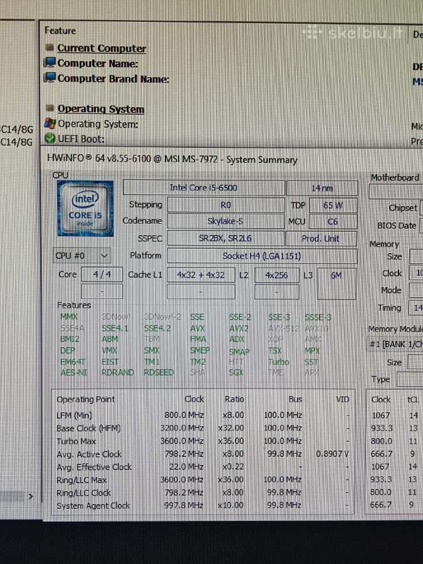Click the #1 [BANK 1 memory module selector
Viewport: 423px width, 564px height.
(x=395, y=344)
